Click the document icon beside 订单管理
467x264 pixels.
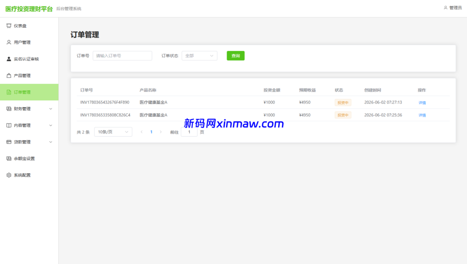[x=9, y=92]
